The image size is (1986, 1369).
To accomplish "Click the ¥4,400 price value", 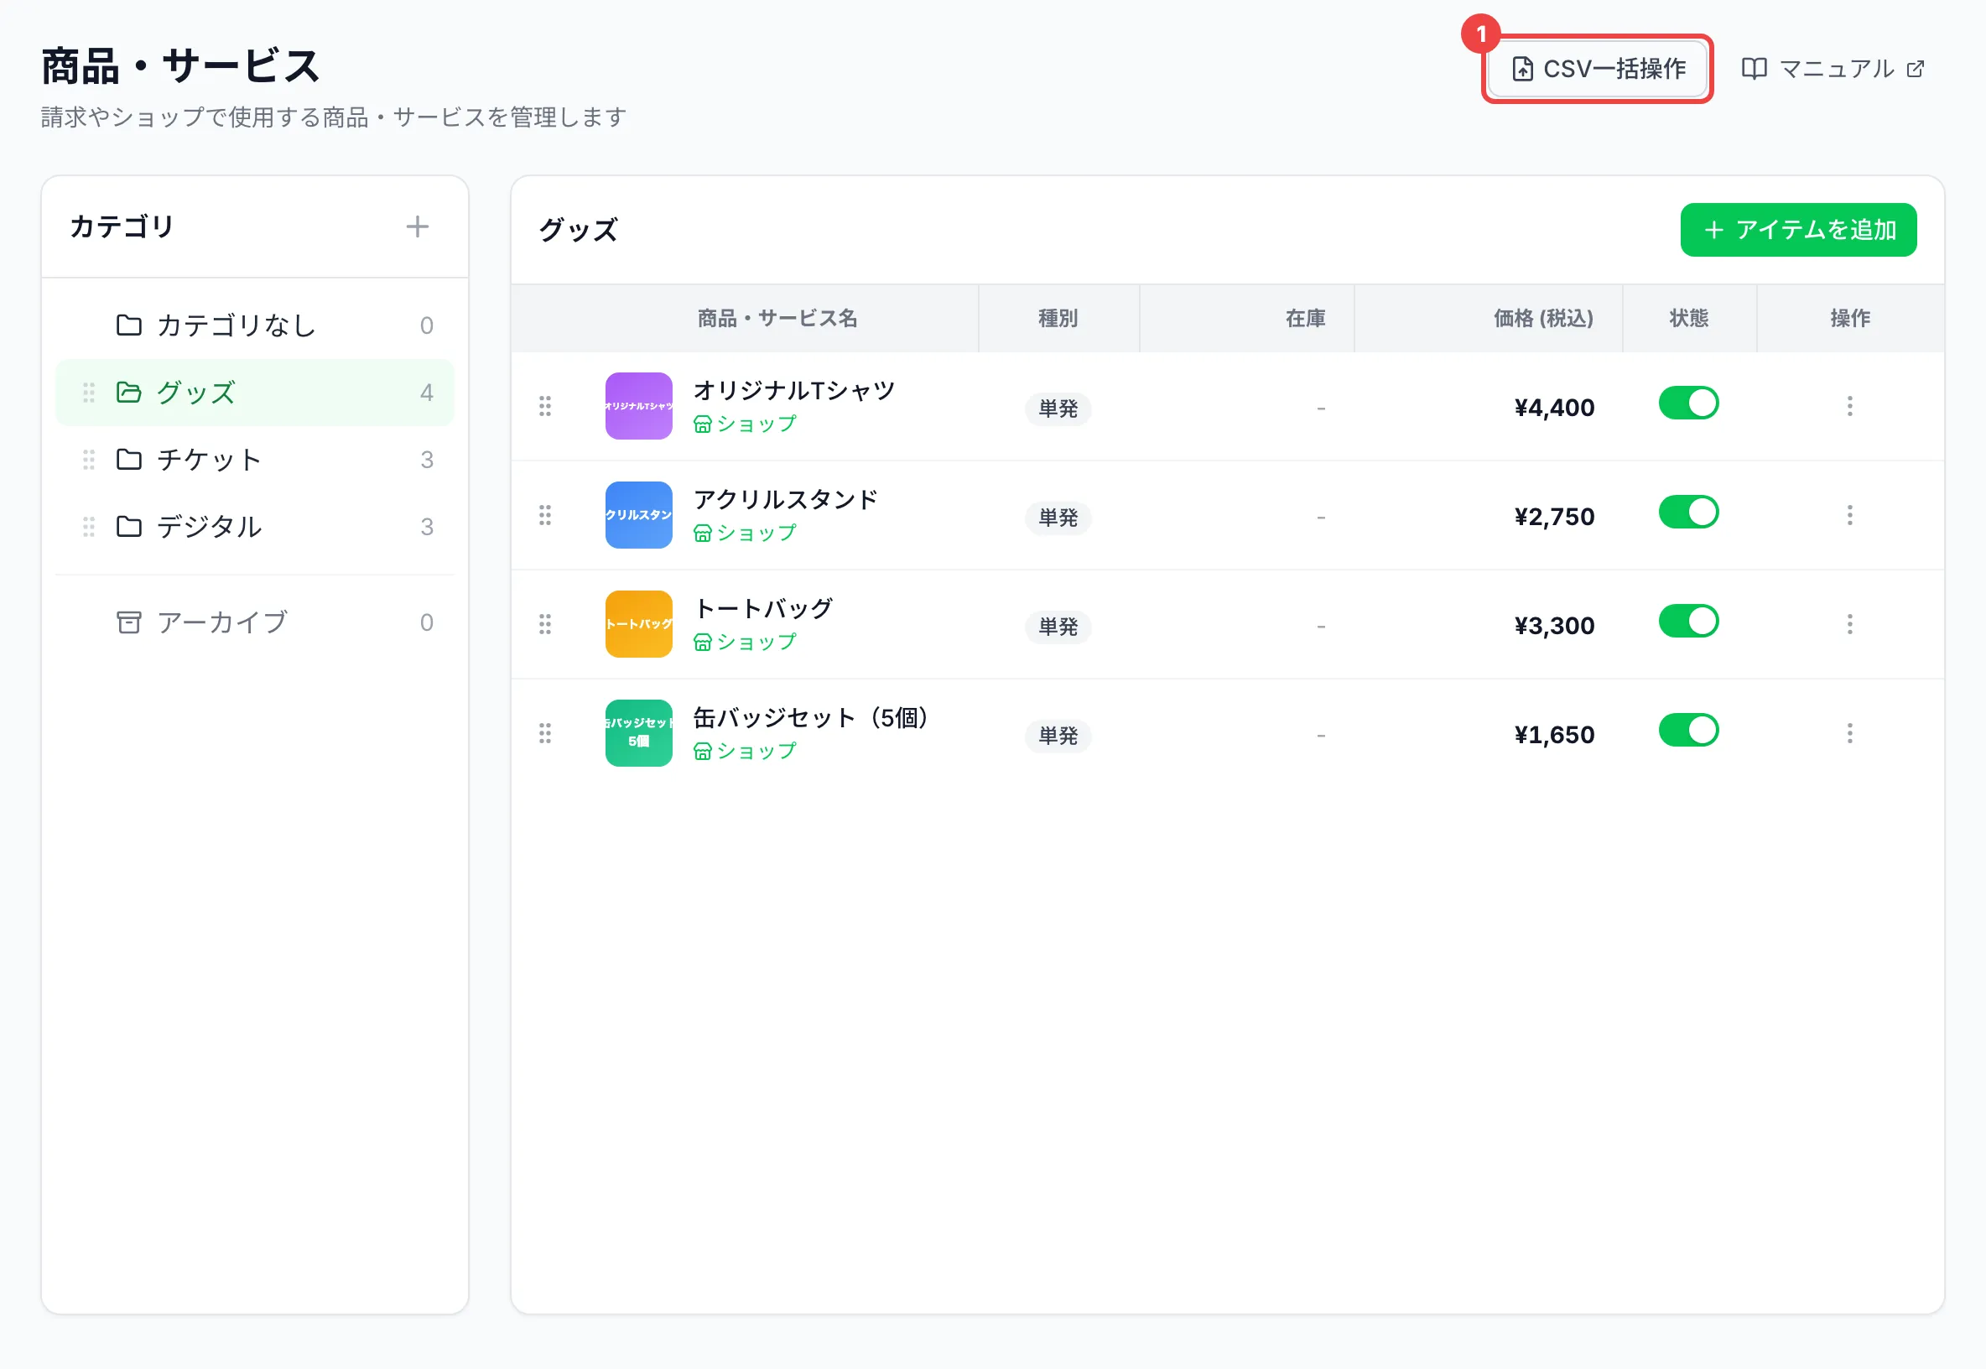I will click(1554, 408).
